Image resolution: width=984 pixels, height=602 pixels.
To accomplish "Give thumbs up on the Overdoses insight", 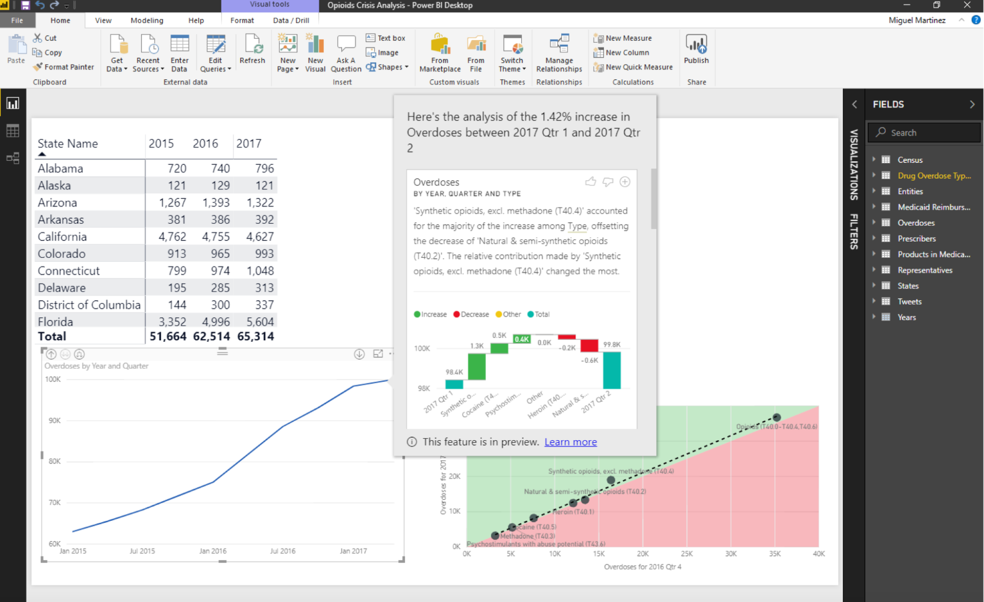I will (x=591, y=181).
